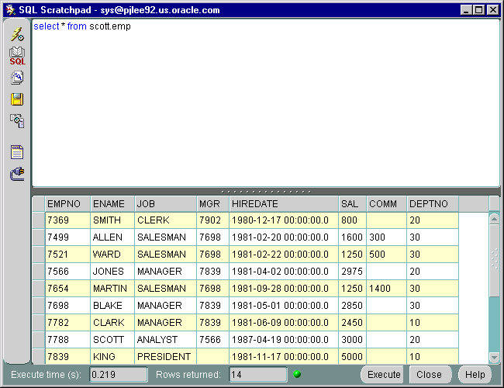Click the scroll up arrow of the results grid
The width and height of the screenshot is (504, 388).
pyautogui.click(x=494, y=219)
